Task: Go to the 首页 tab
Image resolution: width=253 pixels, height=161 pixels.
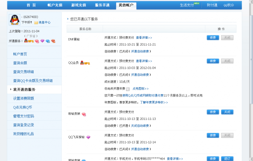Action: pos(31,5)
